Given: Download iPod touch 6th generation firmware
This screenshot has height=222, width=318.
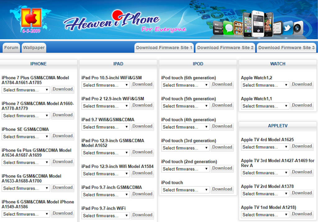Looking at the screenshot, I should coord(222,84).
